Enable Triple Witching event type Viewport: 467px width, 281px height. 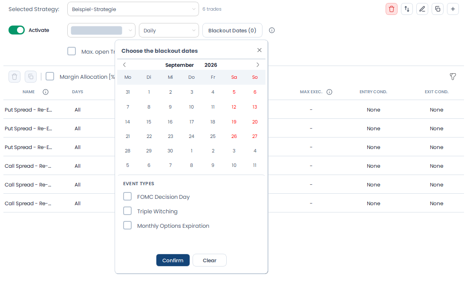[x=127, y=211]
